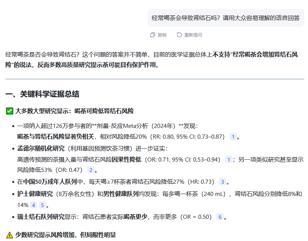Click the refresh icon beside 重新提问
Viewport: 308px width, 241px height.
coord(179,35)
